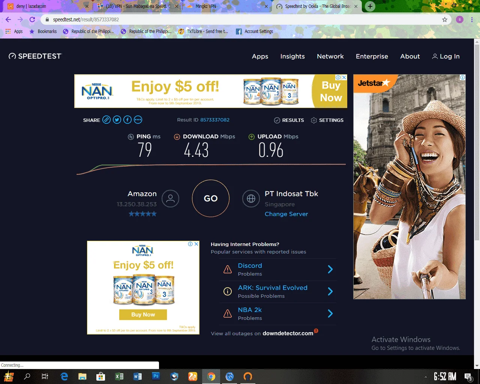This screenshot has height=384, width=480.
Task: Open the Apps menu in Speedtest header
Action: 260,56
